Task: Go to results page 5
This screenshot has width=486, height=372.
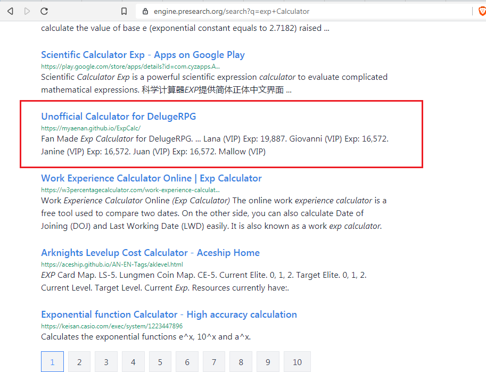Action: click(160, 362)
